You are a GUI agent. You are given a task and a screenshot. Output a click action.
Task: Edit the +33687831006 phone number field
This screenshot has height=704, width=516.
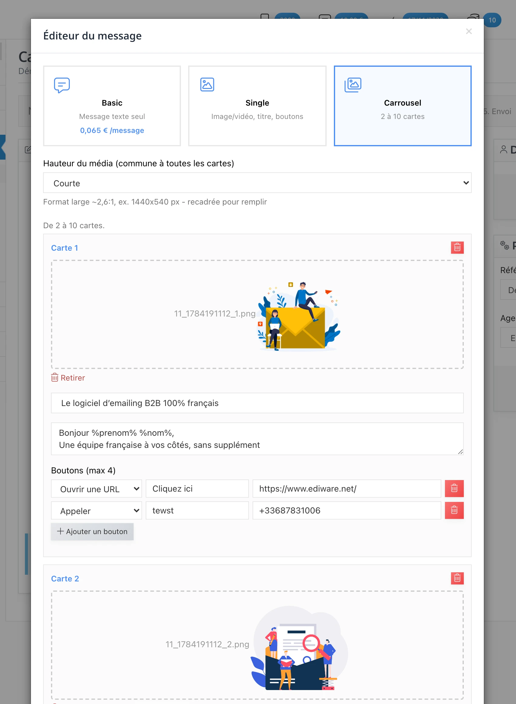coord(347,510)
